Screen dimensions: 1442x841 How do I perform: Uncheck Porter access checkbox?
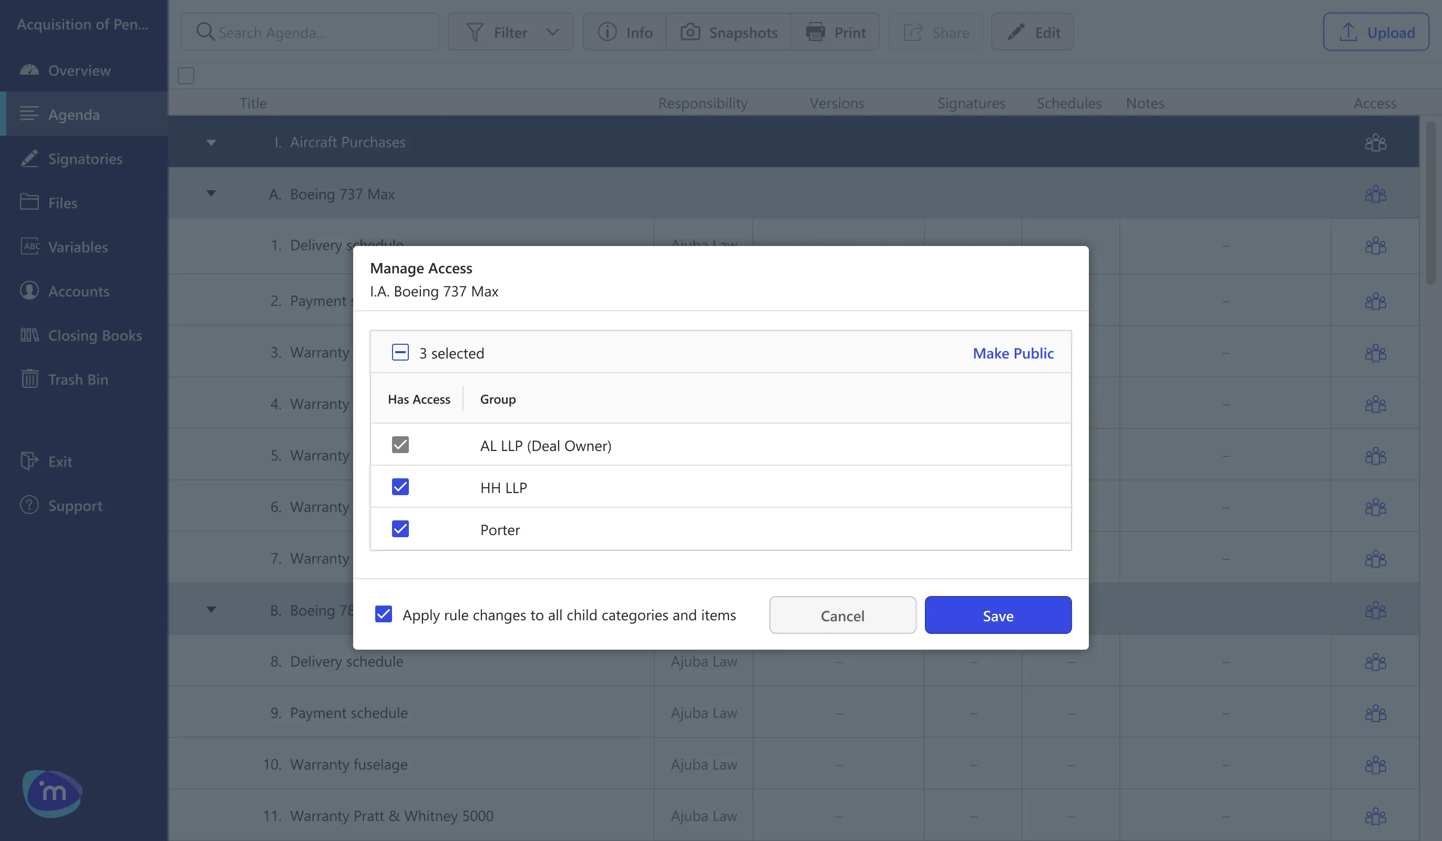tap(400, 529)
